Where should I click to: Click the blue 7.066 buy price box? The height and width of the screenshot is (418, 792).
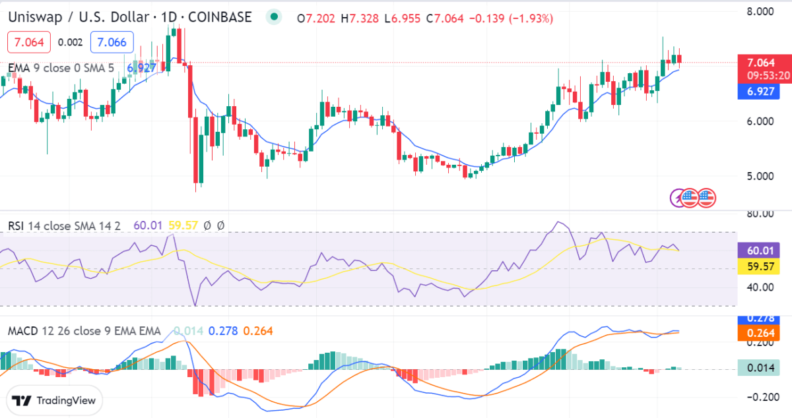[112, 43]
